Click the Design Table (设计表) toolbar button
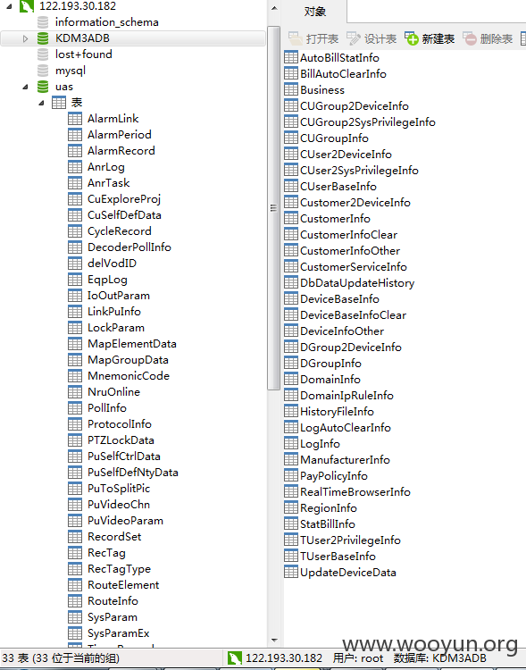Image resolution: width=526 pixels, height=670 pixels. (372, 39)
